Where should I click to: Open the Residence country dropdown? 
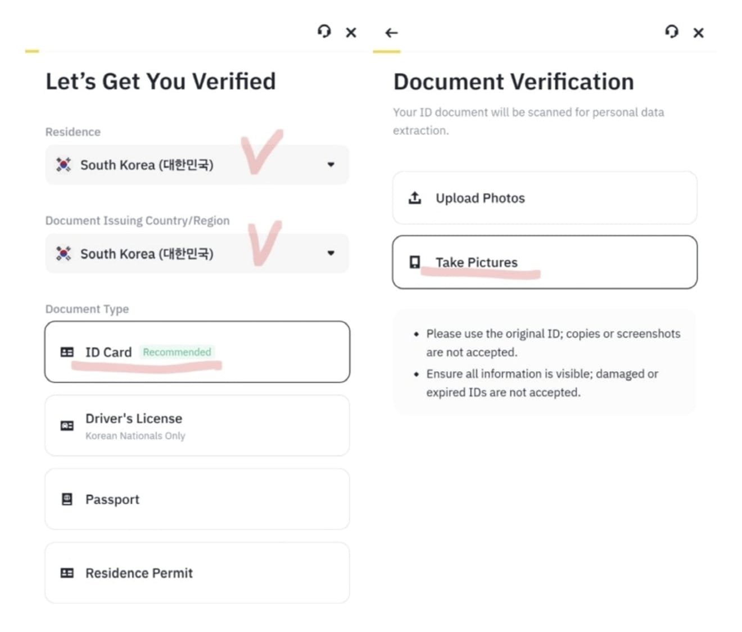(197, 165)
